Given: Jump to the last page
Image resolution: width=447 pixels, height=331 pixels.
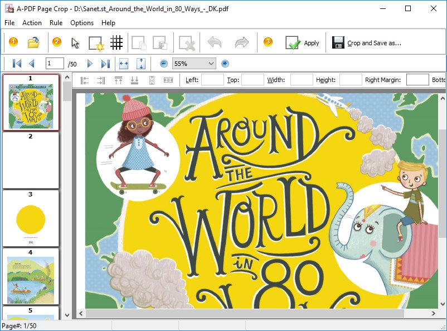Looking at the screenshot, I should coord(105,64).
